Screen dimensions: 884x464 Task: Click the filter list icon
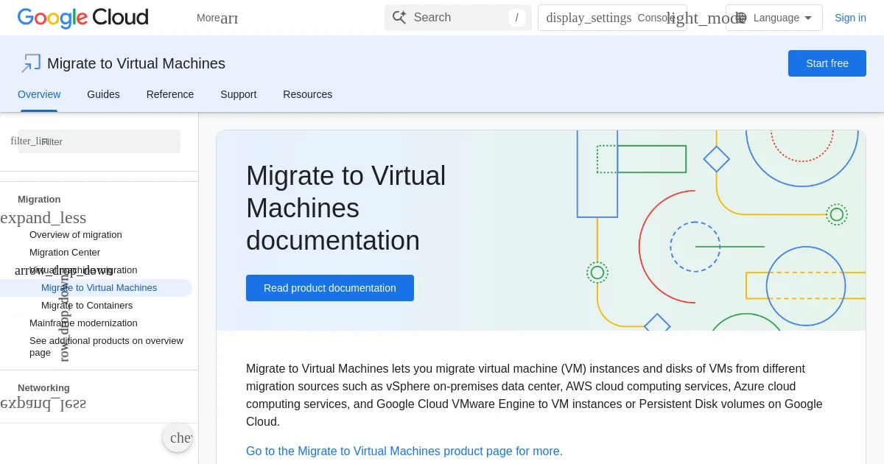(x=29, y=141)
